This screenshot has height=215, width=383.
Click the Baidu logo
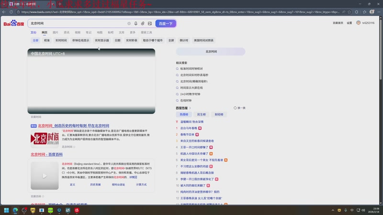[14, 23]
